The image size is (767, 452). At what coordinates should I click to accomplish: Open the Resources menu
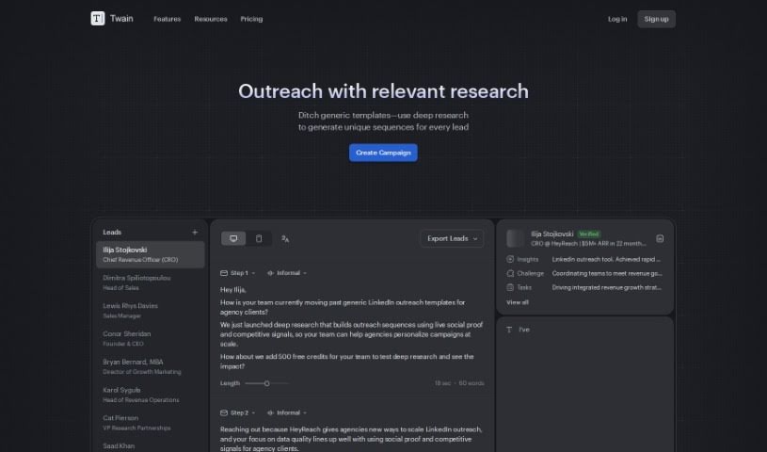point(211,19)
